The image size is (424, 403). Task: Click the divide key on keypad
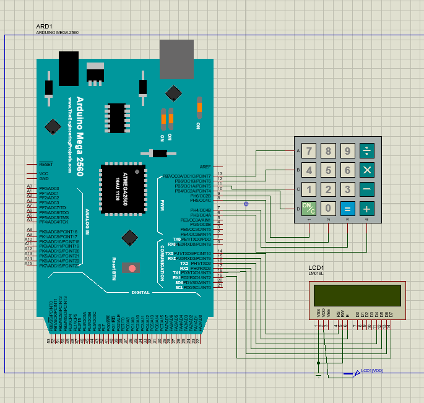(x=367, y=150)
